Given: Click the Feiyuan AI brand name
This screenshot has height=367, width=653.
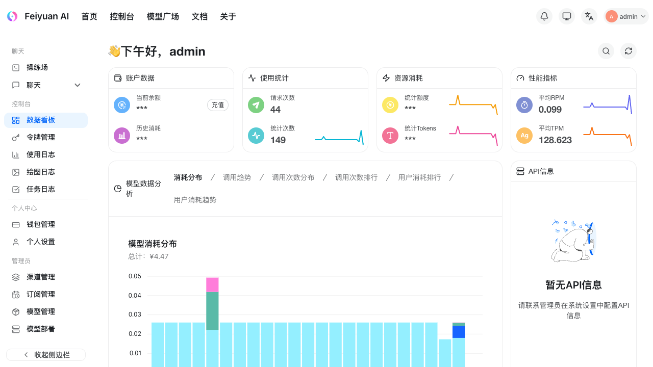Looking at the screenshot, I should (46, 16).
